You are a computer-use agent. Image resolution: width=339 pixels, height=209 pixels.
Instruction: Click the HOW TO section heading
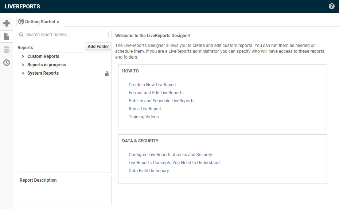(130, 71)
